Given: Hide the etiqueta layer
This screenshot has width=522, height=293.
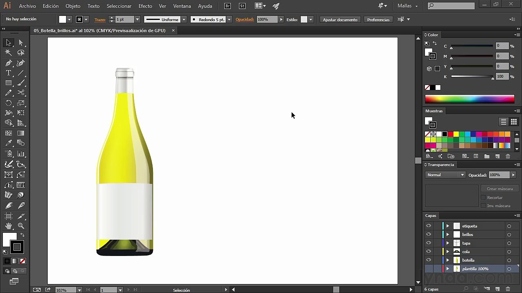Looking at the screenshot, I should pyautogui.click(x=429, y=226).
